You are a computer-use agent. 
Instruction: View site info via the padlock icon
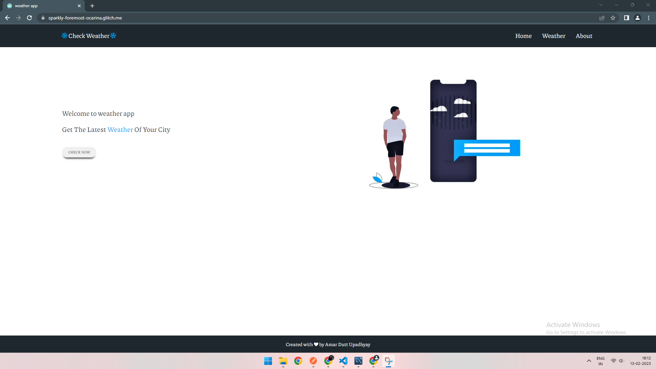click(43, 18)
